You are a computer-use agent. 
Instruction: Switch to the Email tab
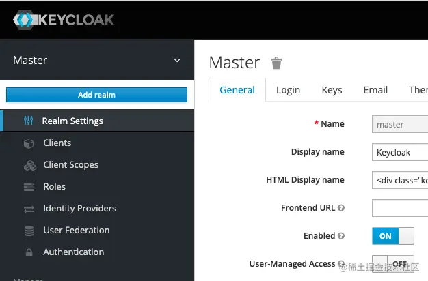(375, 90)
